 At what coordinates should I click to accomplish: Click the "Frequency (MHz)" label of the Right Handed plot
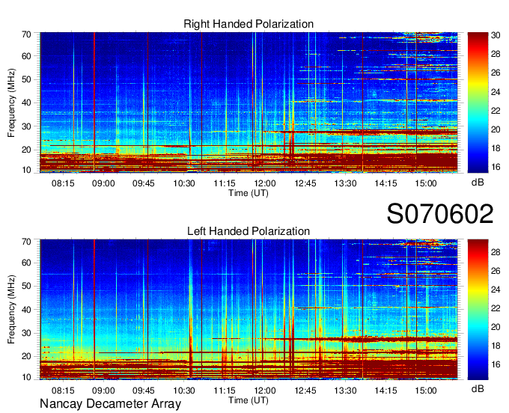click(x=11, y=103)
